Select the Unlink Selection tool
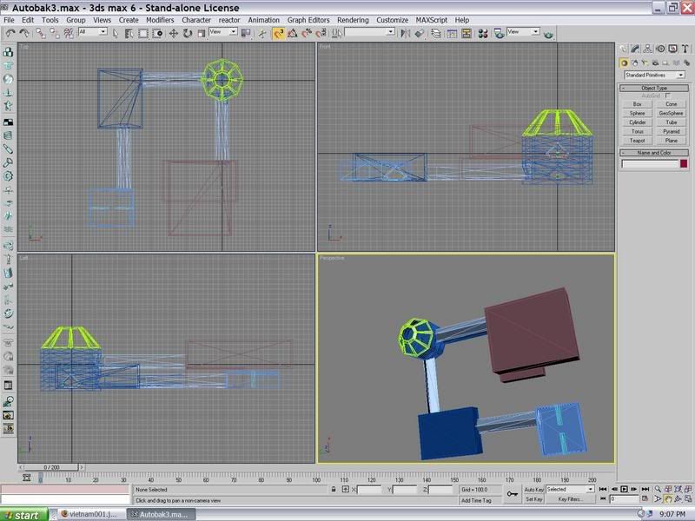This screenshot has height=521, width=695. click(x=55, y=33)
